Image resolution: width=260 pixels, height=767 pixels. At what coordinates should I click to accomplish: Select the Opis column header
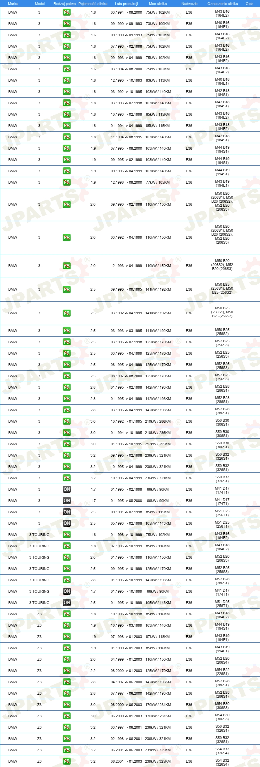tap(249, 4)
